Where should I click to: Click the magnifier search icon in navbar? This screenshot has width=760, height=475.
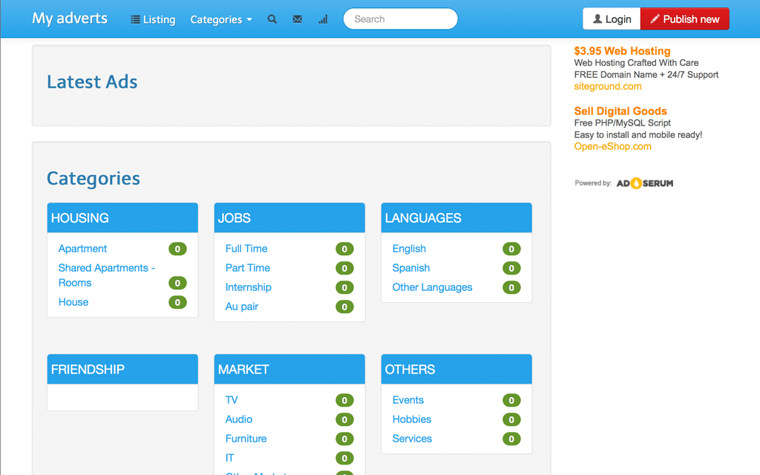[x=272, y=19]
